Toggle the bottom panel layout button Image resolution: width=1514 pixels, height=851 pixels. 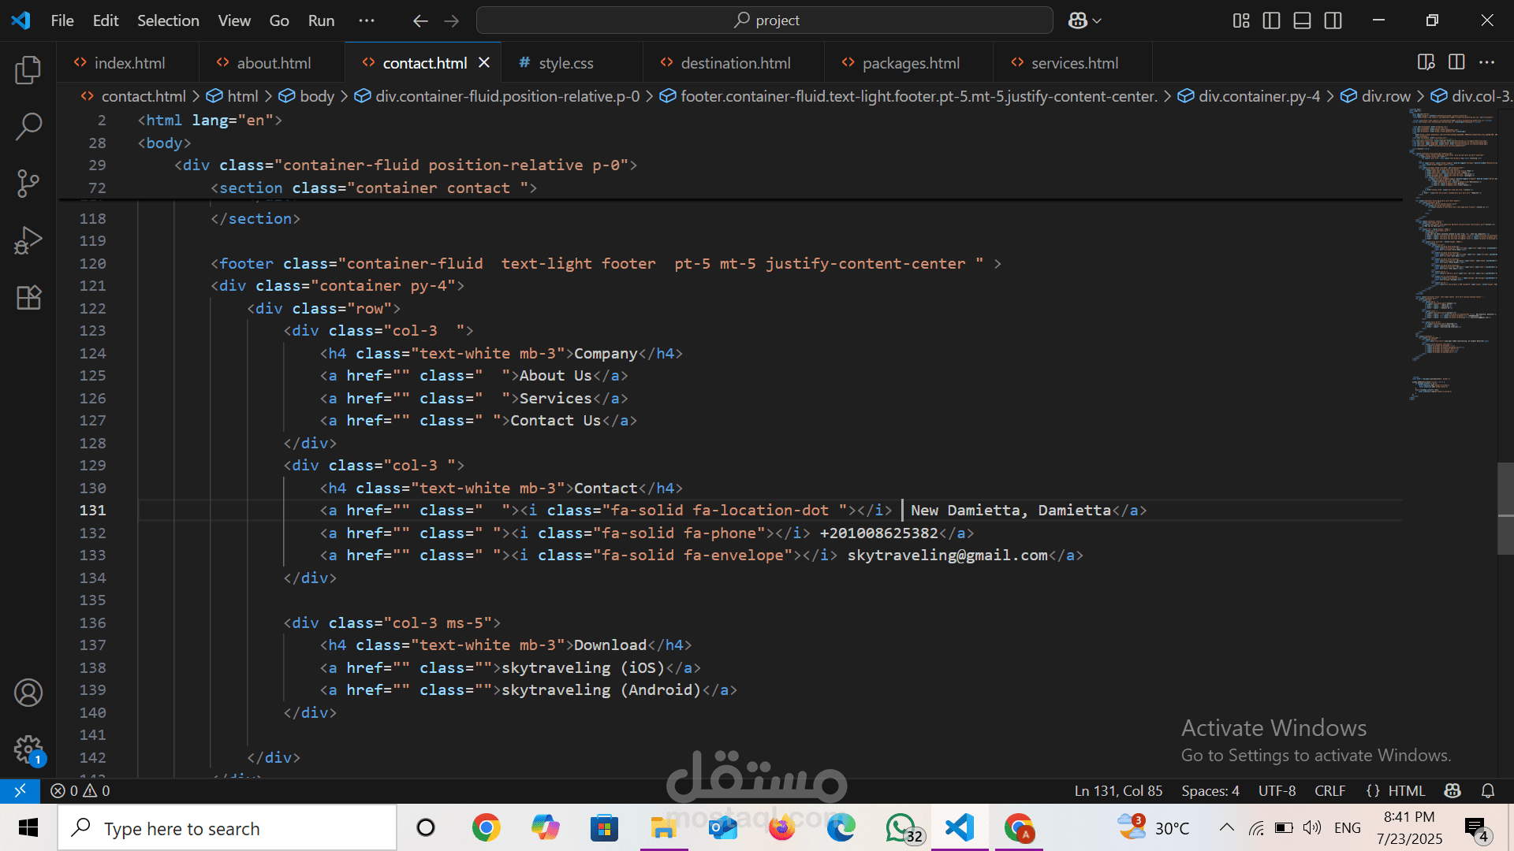pyautogui.click(x=1302, y=20)
